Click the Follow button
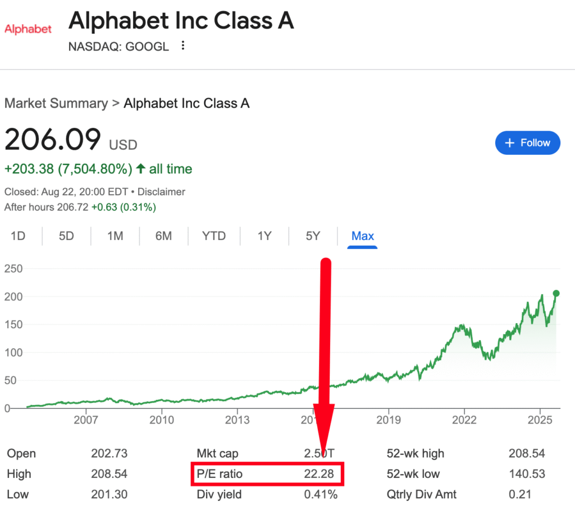575x515 pixels. coord(527,143)
